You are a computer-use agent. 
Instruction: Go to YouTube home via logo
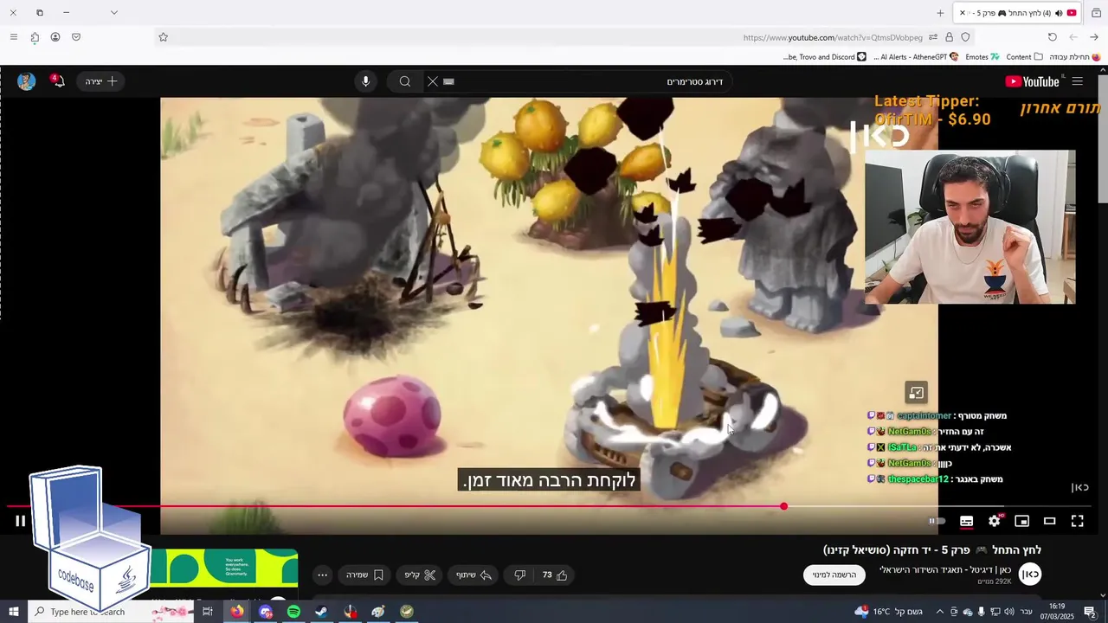coord(1032,81)
